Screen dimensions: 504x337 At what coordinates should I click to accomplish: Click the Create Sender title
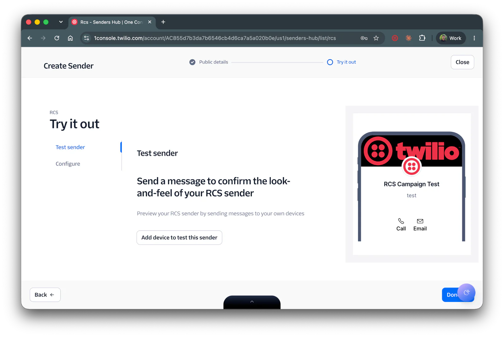point(68,66)
